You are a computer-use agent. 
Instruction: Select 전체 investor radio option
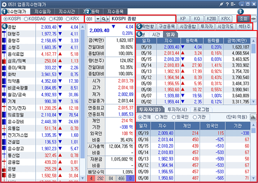click(140, 117)
